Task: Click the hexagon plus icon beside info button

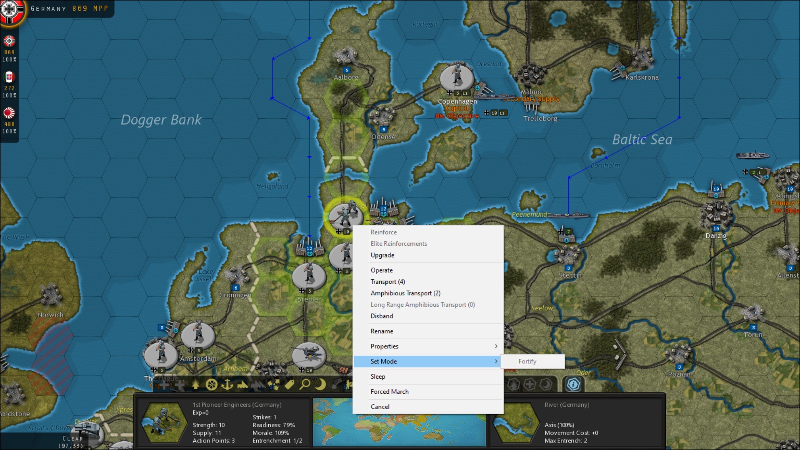Action: [530, 384]
